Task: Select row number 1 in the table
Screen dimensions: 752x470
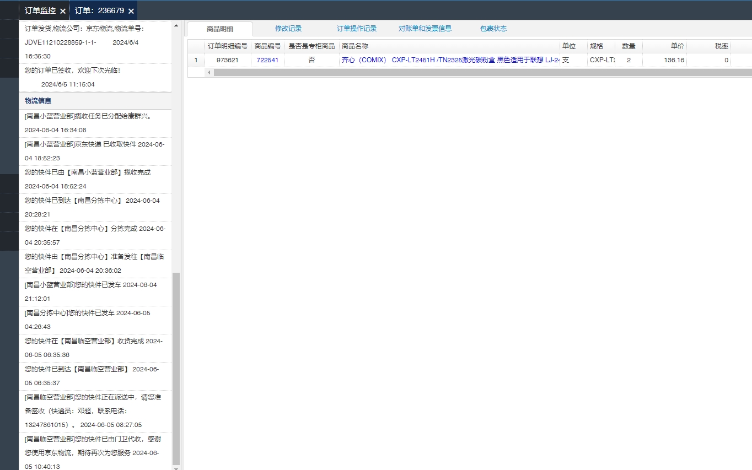Action: coord(196,60)
